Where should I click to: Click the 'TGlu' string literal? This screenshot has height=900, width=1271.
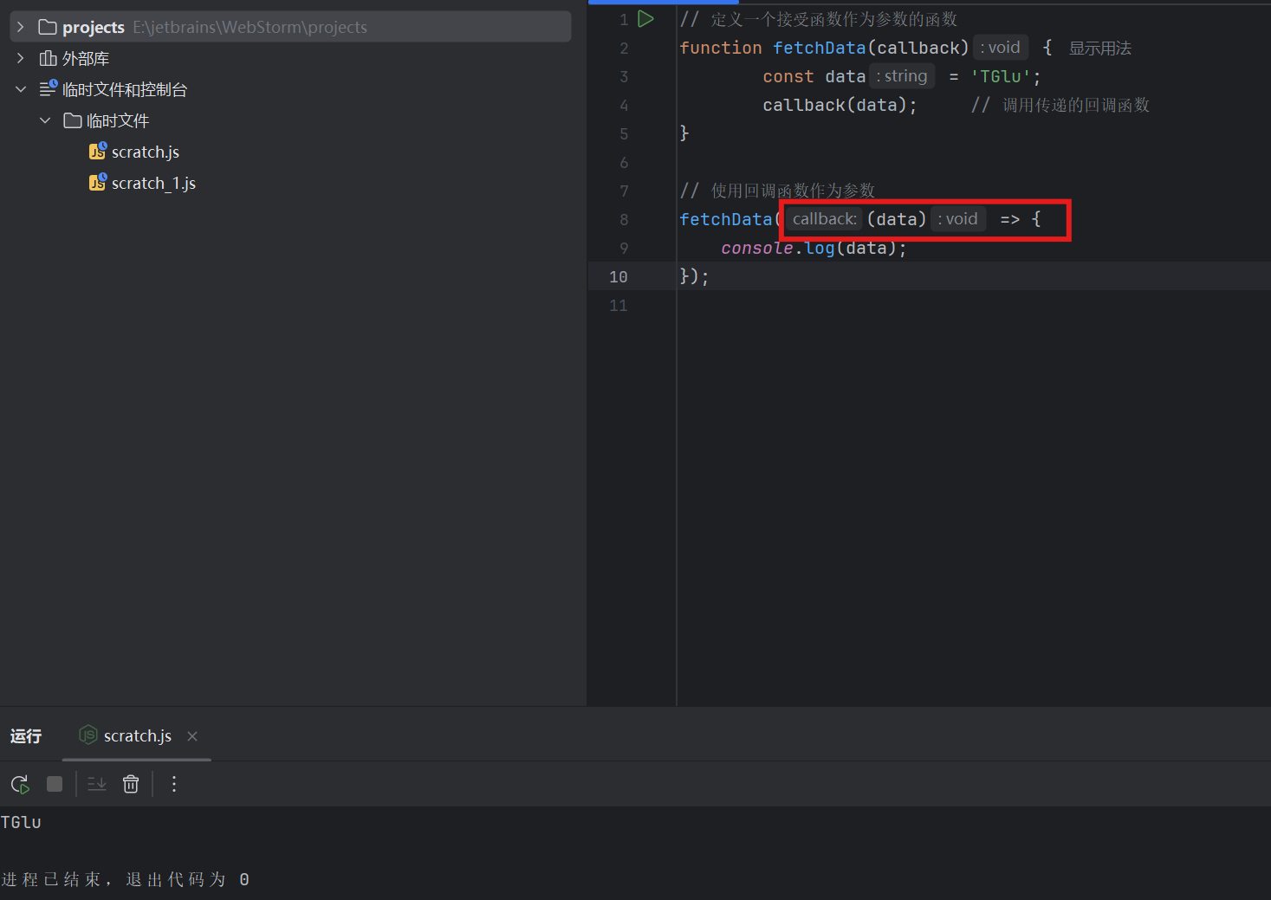coord(1001,76)
